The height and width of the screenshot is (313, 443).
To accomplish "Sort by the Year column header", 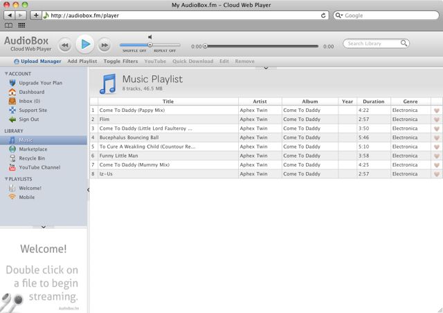I will click(x=347, y=102).
